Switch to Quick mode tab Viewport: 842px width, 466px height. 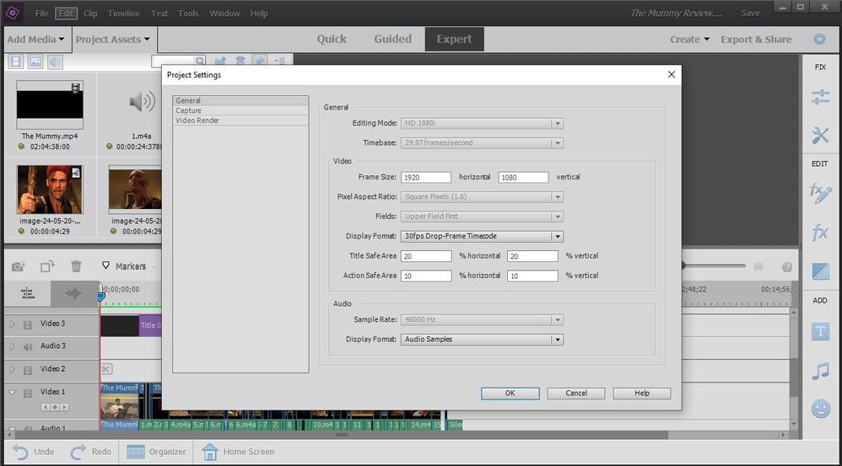point(332,39)
